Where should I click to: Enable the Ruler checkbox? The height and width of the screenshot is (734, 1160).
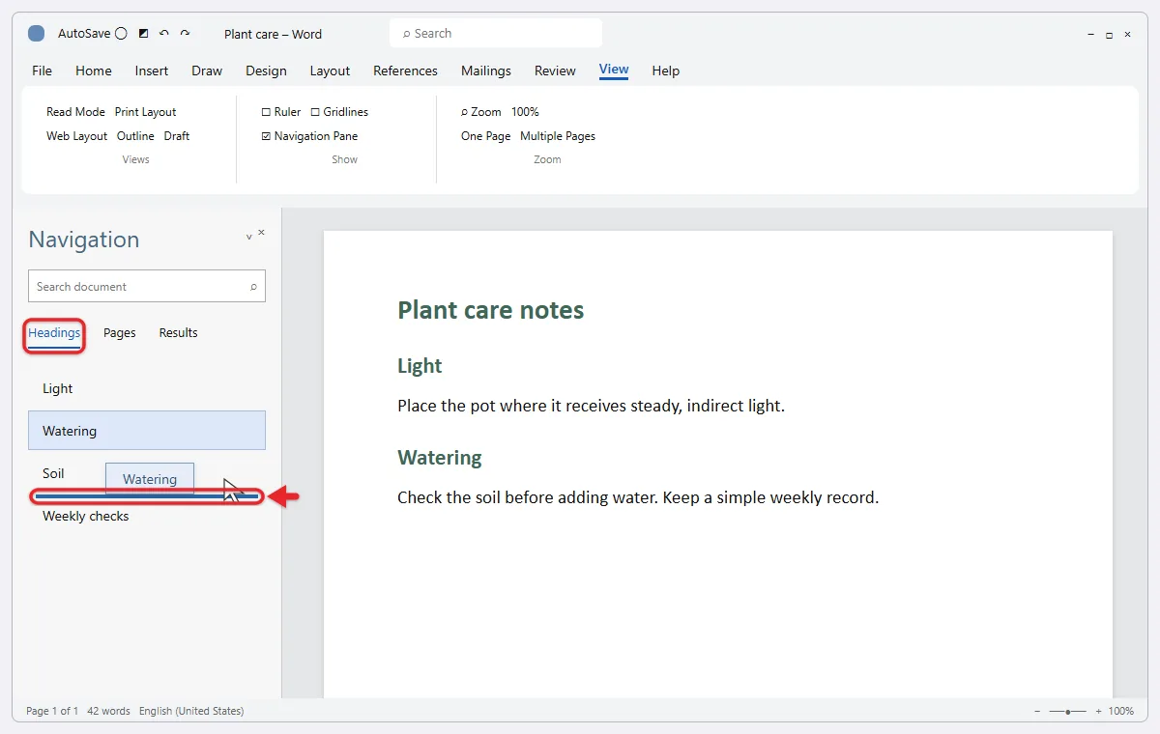coord(281,112)
